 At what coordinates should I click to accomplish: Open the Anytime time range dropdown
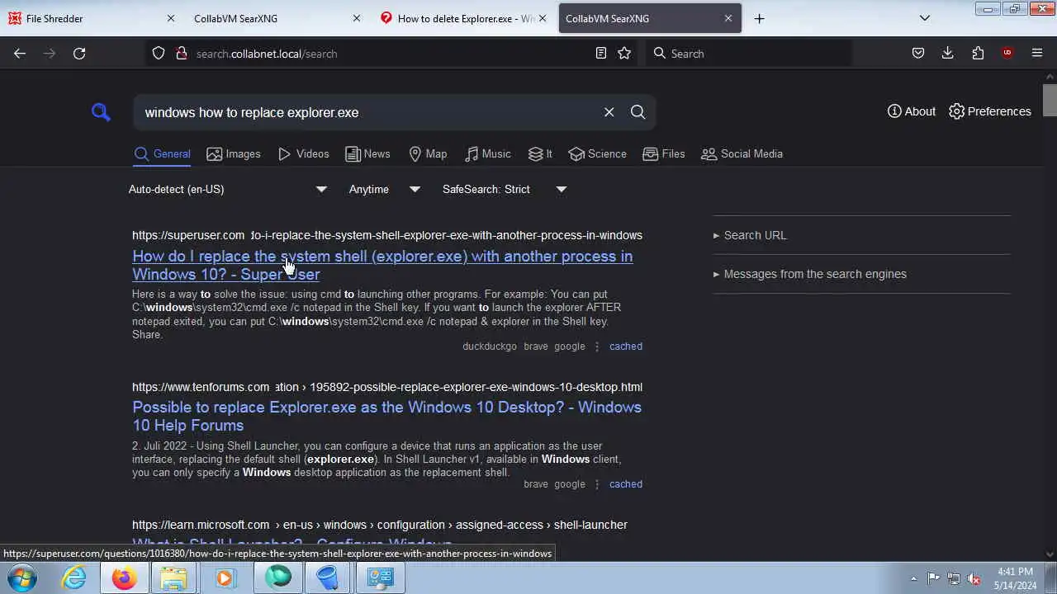click(x=385, y=189)
